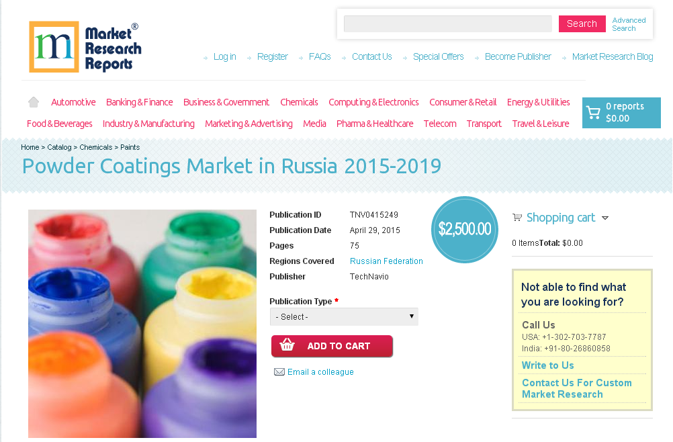Click inside the search input field

447,24
